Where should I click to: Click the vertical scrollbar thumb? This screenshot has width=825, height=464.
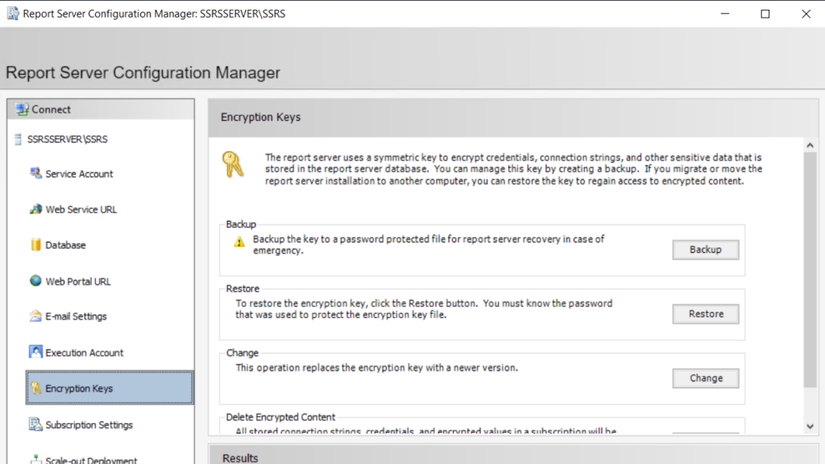click(810, 270)
